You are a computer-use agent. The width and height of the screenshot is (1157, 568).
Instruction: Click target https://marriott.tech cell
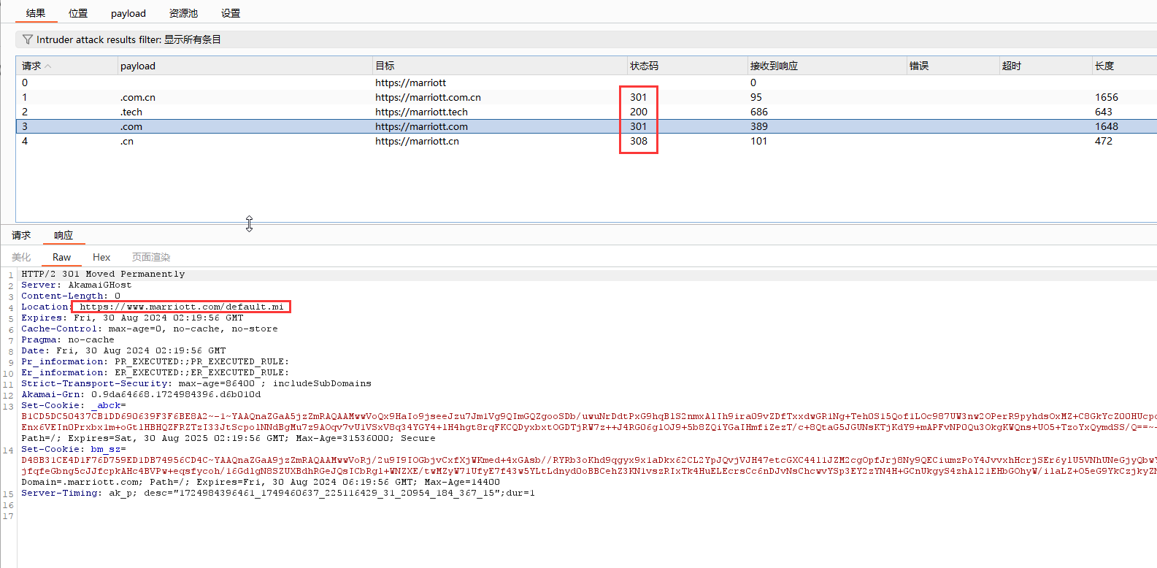(x=421, y=112)
